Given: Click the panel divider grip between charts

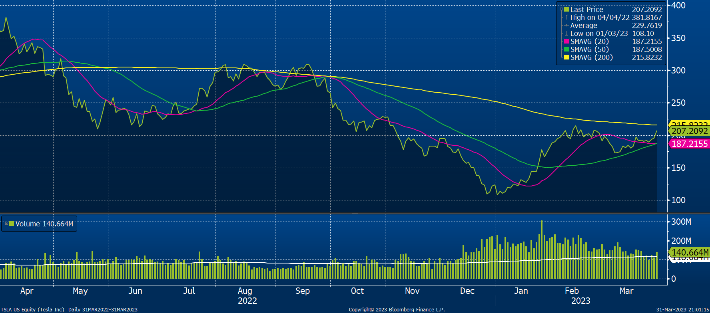Looking at the screenshot, I should point(355,214).
